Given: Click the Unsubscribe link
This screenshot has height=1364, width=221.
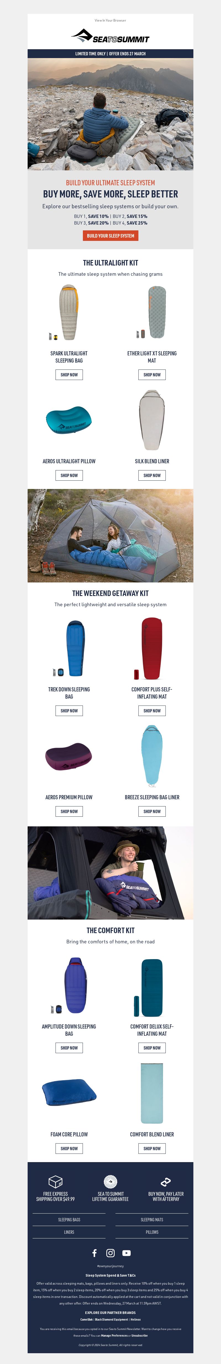Looking at the screenshot, I should [140, 1336].
